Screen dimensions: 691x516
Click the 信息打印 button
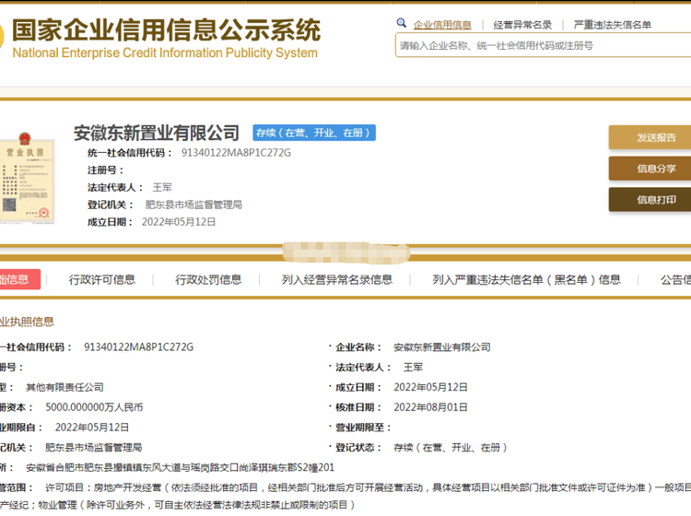pos(655,200)
